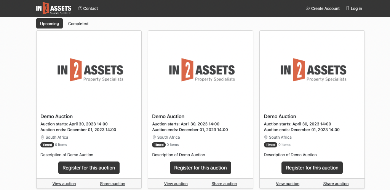Click the In2Assets logo in header
The image size is (390, 190).
[53, 8]
